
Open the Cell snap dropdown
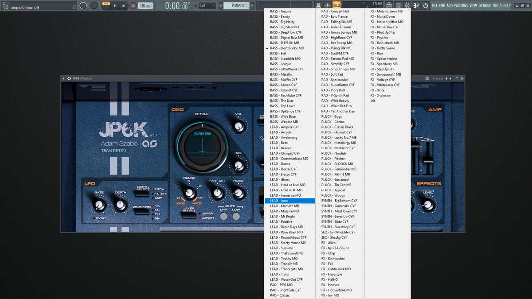207,6
